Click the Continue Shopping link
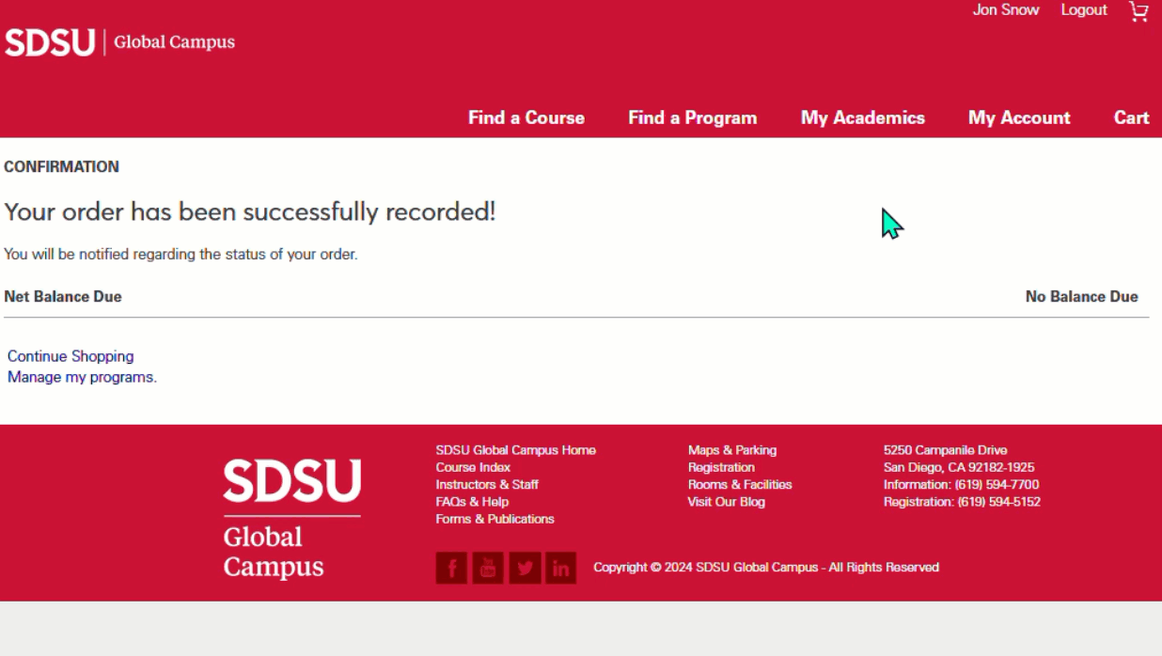Screen dimensions: 1162x656 [x=71, y=356]
